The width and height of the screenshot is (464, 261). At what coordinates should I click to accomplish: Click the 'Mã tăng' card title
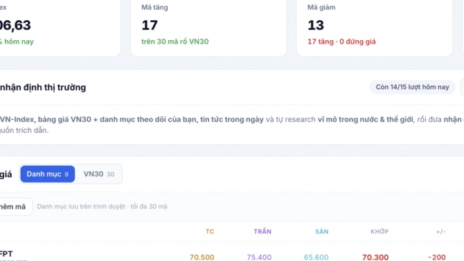pyautogui.click(x=154, y=8)
